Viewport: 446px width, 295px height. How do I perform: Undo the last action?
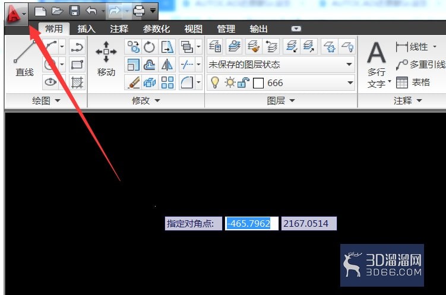point(91,11)
